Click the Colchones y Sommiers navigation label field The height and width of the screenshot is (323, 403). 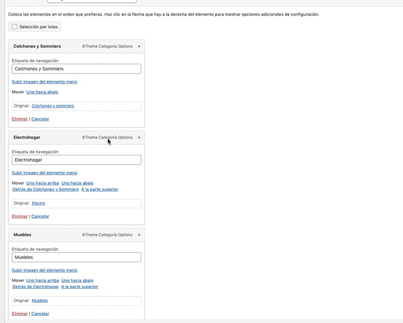point(76,69)
